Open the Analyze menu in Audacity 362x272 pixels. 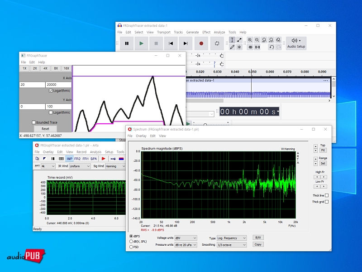(x=219, y=32)
